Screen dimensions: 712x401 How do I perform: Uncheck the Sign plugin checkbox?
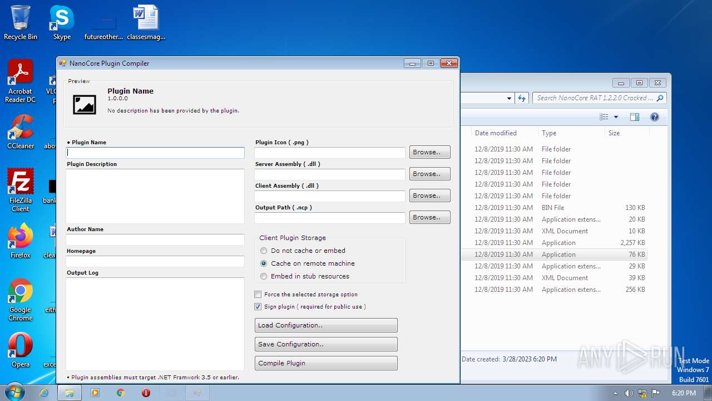pyautogui.click(x=258, y=306)
